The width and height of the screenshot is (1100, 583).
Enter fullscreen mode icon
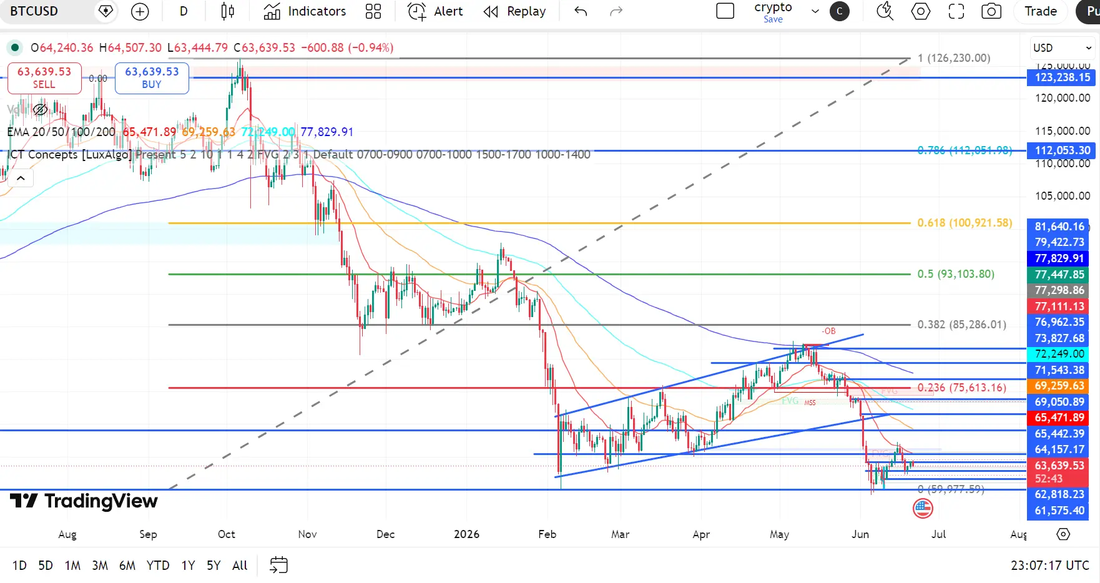(x=956, y=11)
